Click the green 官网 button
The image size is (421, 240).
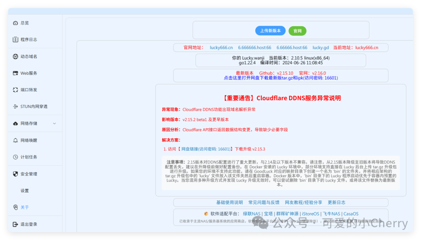pos(297,30)
